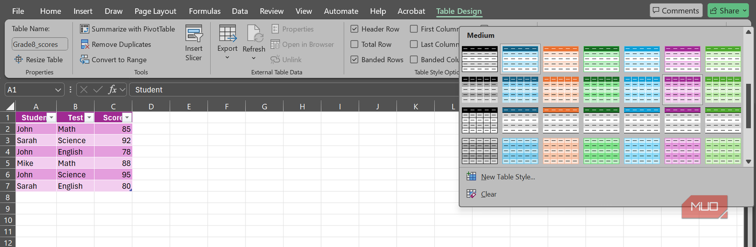Open the Student column filter dropdown
This screenshot has height=247, width=756.
tap(51, 118)
